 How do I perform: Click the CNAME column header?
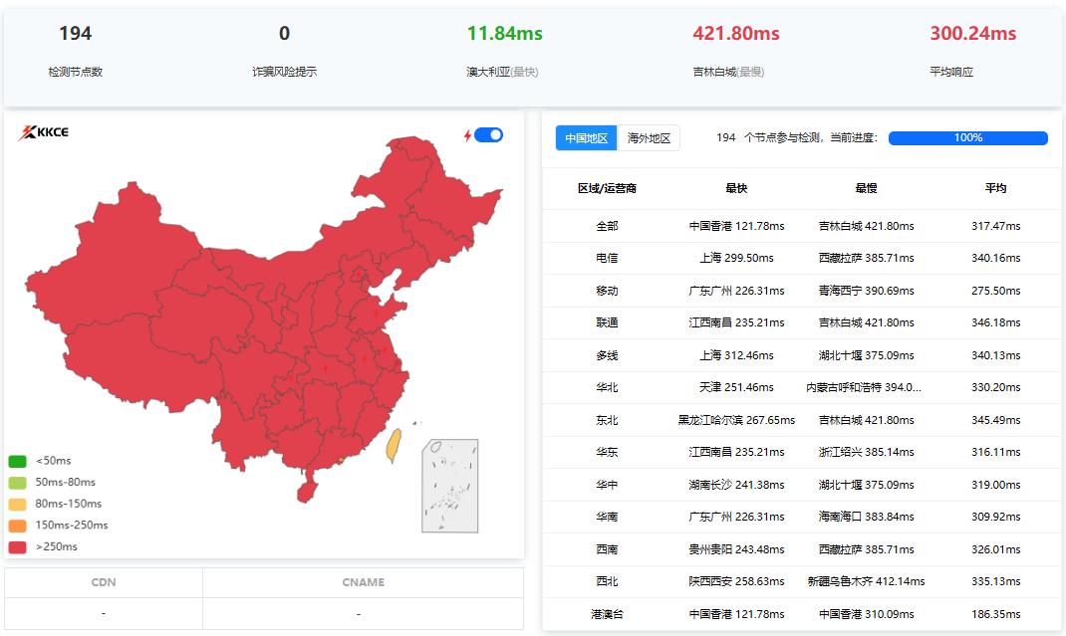coord(363,582)
